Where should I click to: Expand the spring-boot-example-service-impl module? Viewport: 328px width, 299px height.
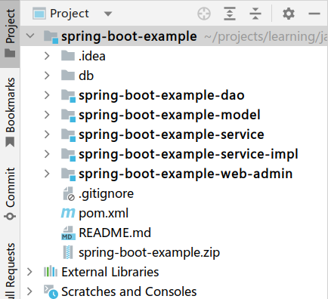point(47,154)
